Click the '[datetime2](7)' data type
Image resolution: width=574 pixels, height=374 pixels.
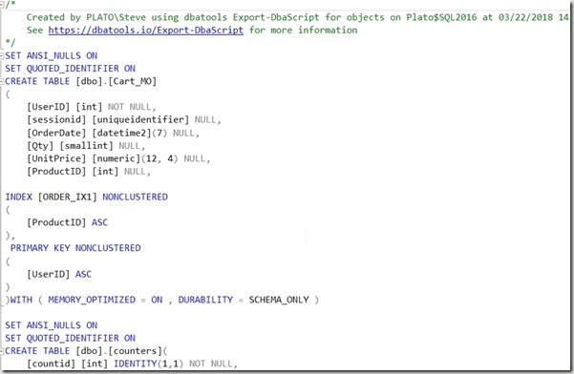129,133
